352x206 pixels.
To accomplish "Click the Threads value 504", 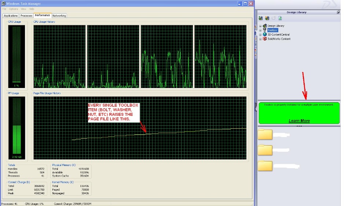I will pyautogui.click(x=42, y=172).
